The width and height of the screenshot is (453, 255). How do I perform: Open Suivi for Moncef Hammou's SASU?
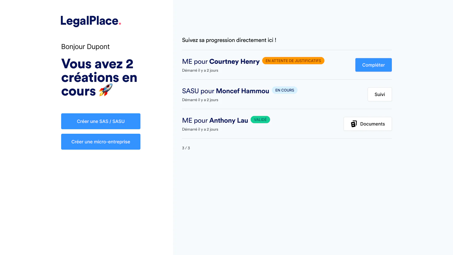pyautogui.click(x=379, y=94)
